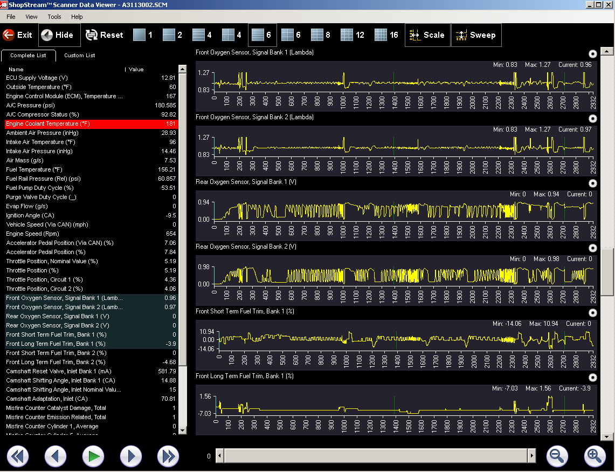Viewport: 615px width, 472px height.
Task: Click the Exit icon in toolbar
Action: [17, 35]
